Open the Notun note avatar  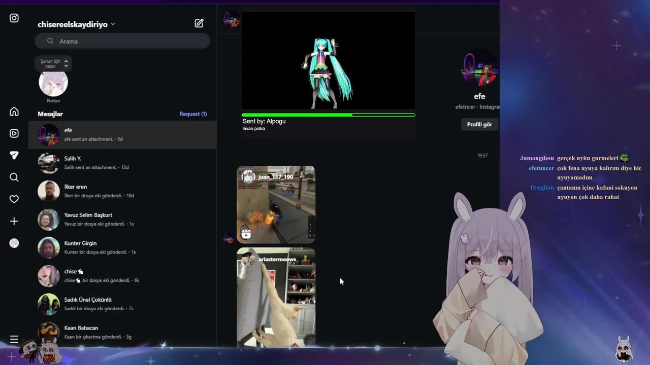click(53, 84)
